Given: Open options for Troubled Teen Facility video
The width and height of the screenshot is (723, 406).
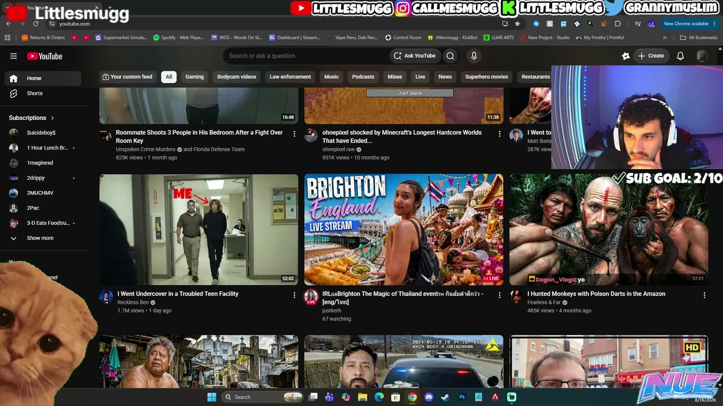Looking at the screenshot, I should [x=294, y=295].
